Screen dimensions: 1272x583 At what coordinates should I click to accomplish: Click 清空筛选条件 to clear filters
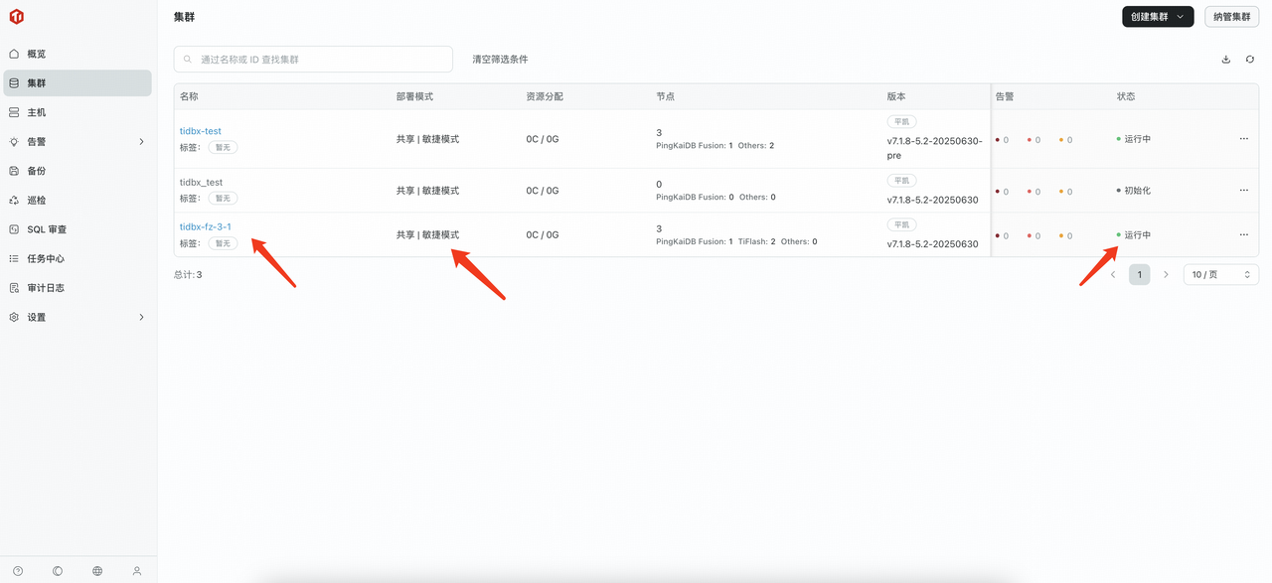[x=500, y=60]
